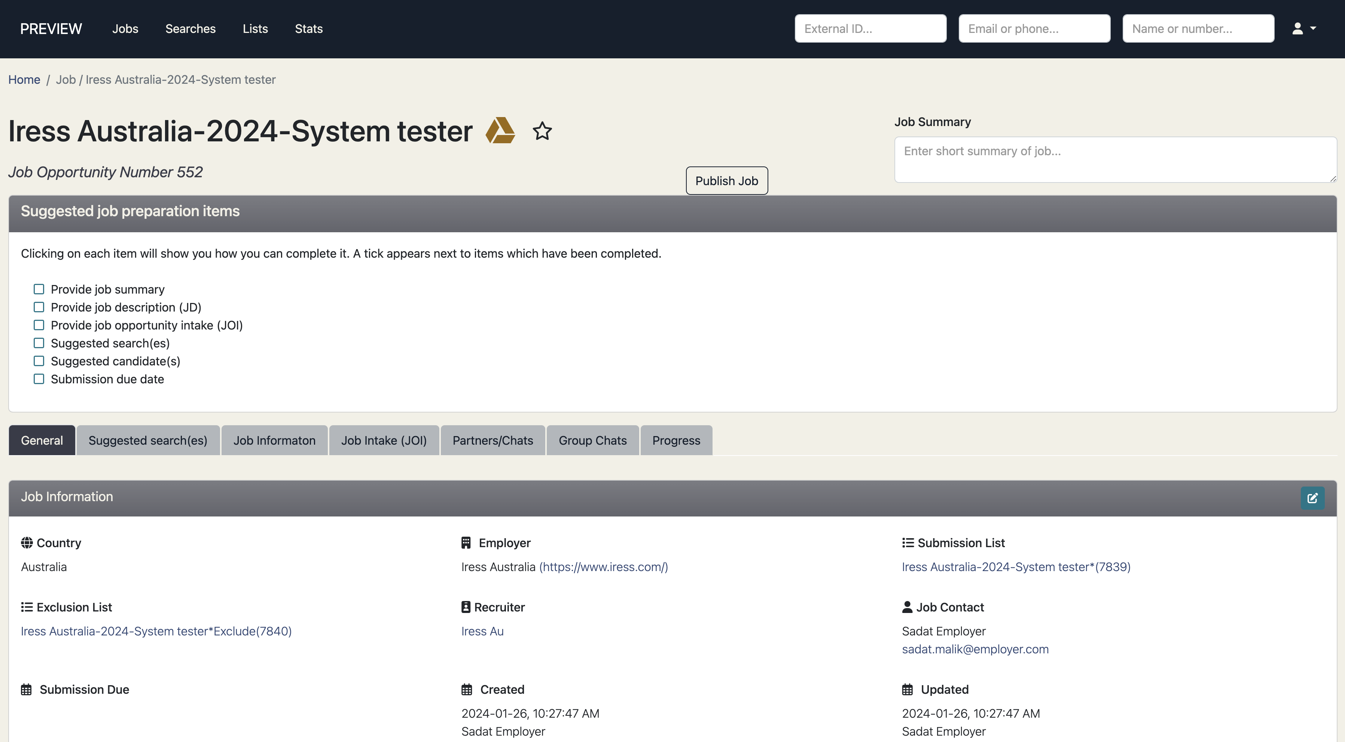The height and width of the screenshot is (742, 1345).
Task: Check Provide job description (JD) item
Action: (39, 307)
